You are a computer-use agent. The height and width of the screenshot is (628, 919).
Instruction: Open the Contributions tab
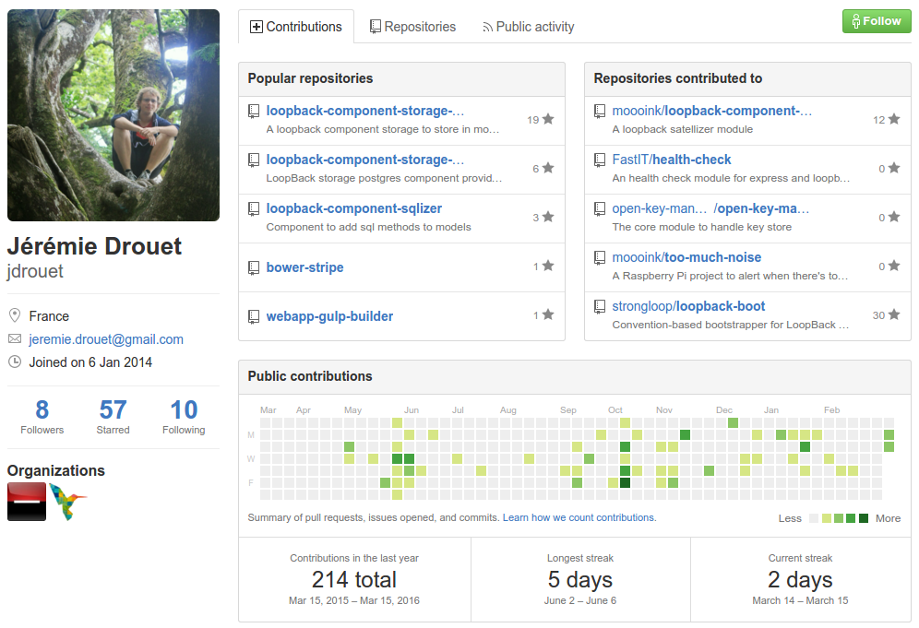296,27
